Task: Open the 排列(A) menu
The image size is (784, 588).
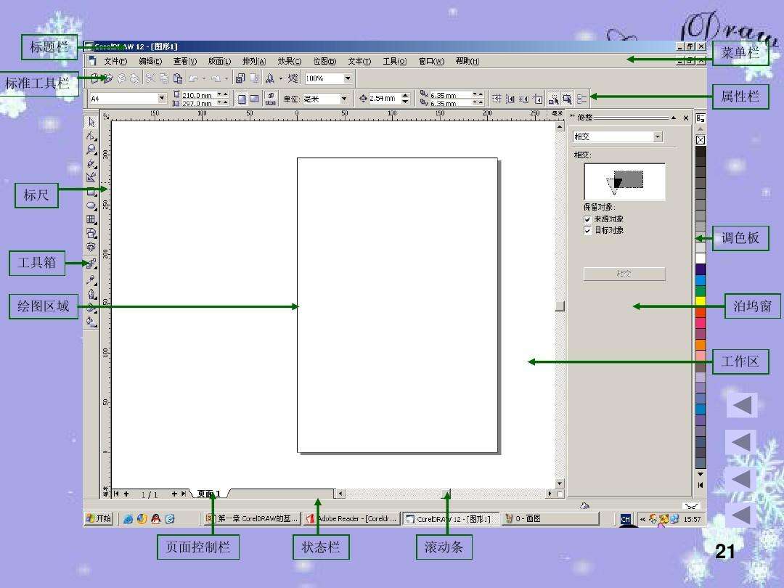Action: tap(254, 62)
